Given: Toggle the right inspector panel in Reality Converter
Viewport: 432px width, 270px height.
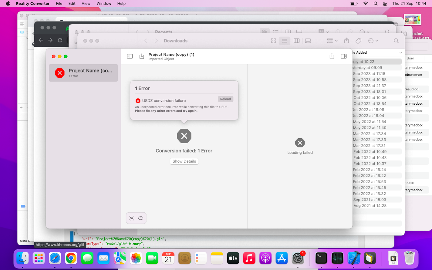Looking at the screenshot, I should (344, 56).
